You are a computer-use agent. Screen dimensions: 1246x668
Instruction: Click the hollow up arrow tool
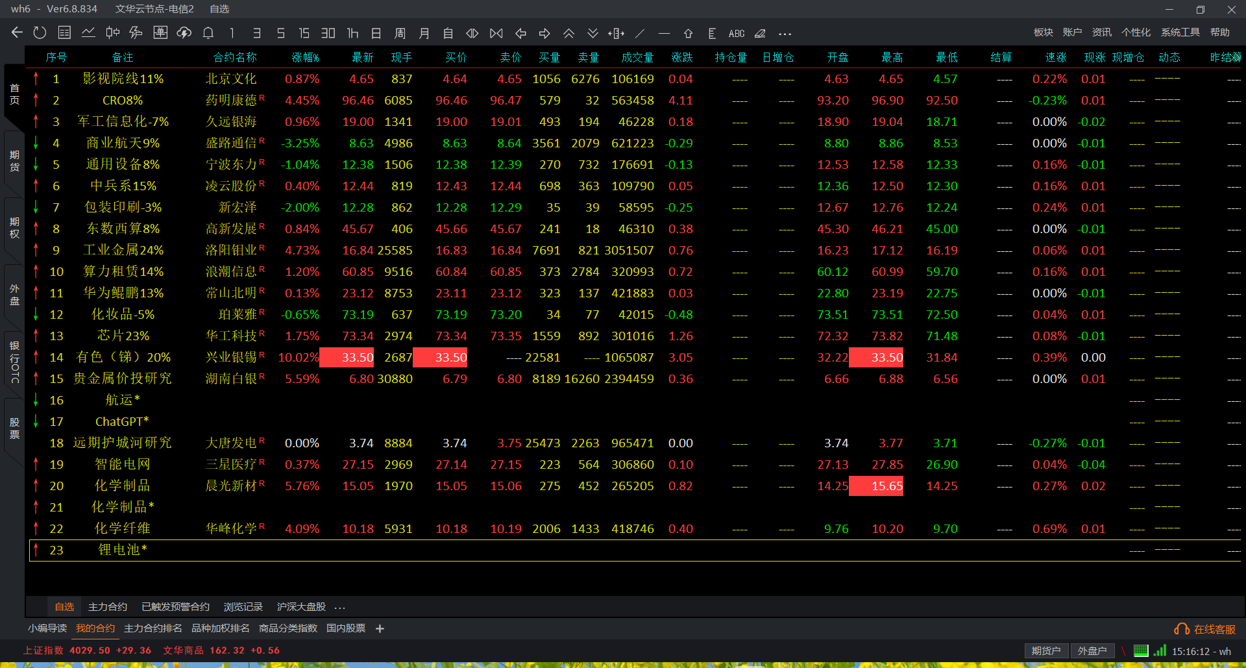pos(688,33)
